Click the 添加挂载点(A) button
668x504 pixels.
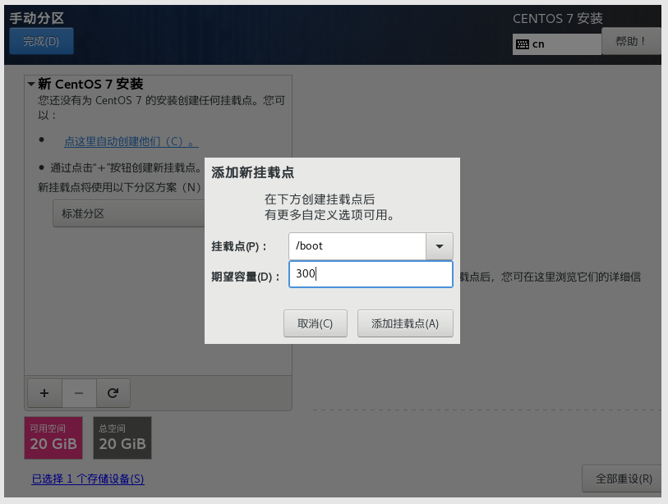coord(405,323)
